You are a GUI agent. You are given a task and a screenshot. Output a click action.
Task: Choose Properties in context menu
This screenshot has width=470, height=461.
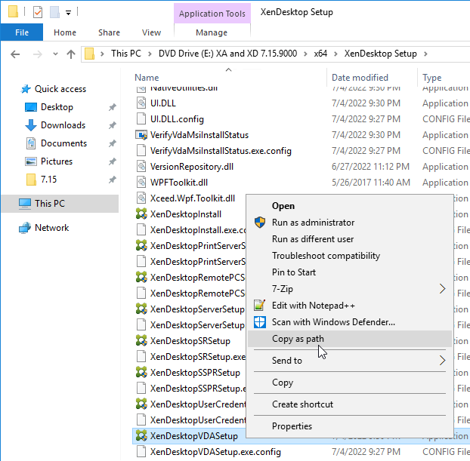pyautogui.click(x=350, y=426)
